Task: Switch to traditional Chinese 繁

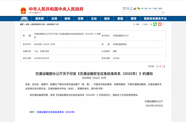Action: [146, 8]
